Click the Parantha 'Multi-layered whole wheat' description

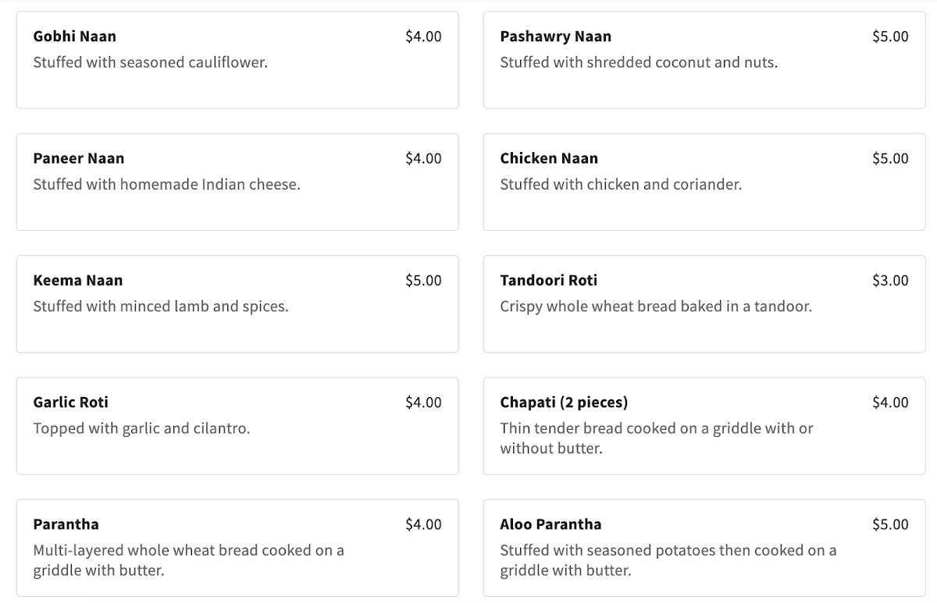tap(188, 560)
